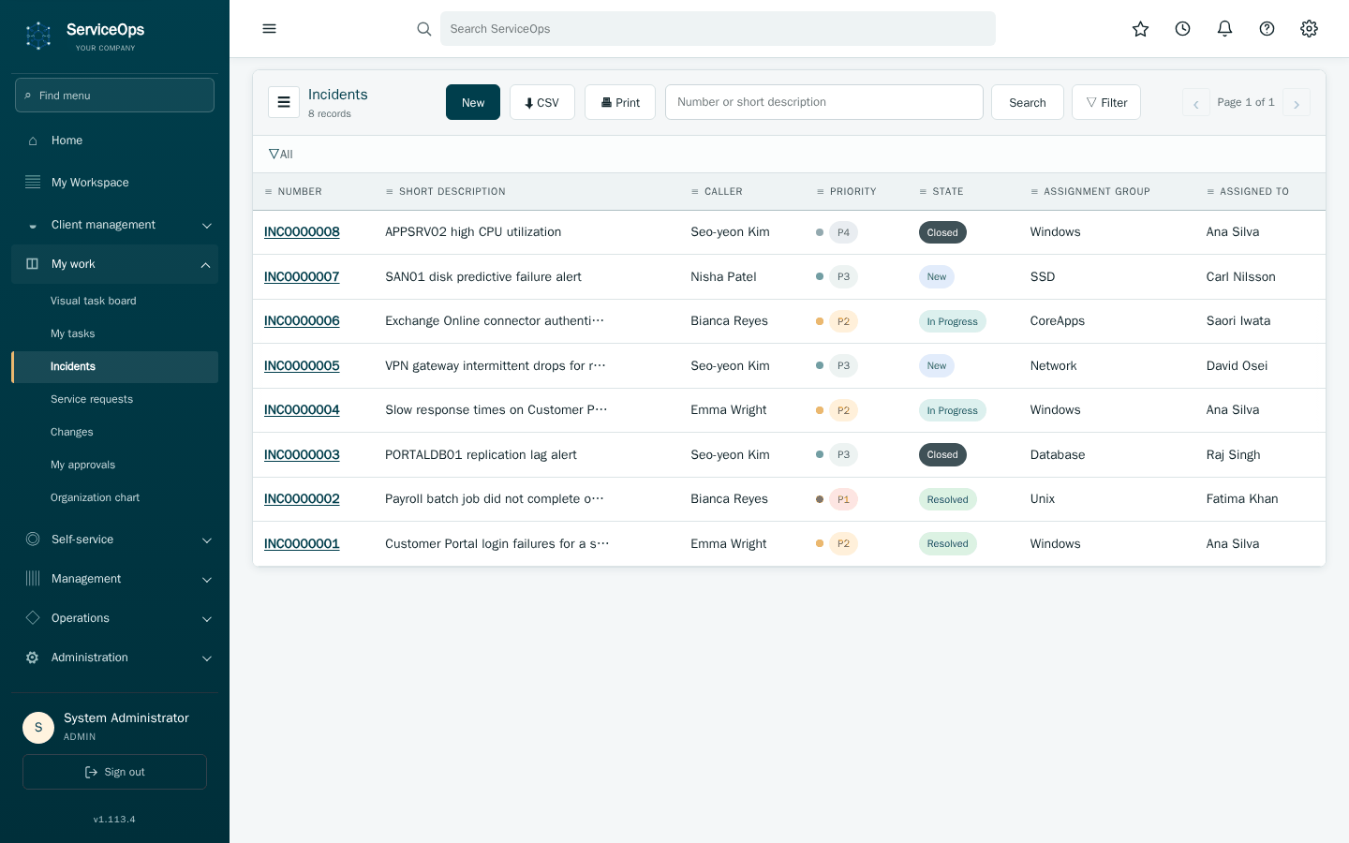
Task: Open My approvals menu item
Action: (x=114, y=465)
